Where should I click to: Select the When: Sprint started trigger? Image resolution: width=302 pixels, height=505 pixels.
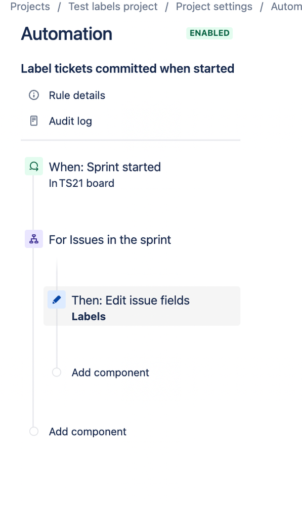coord(105,167)
